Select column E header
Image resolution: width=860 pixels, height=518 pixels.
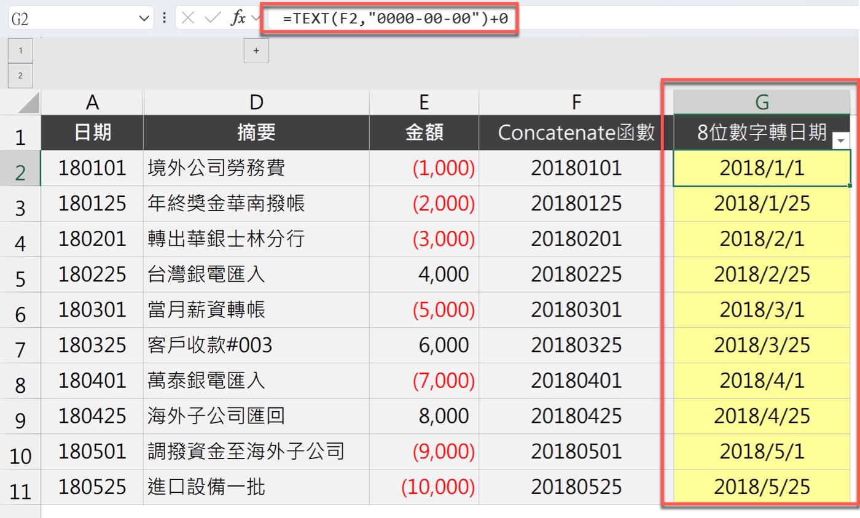[424, 102]
